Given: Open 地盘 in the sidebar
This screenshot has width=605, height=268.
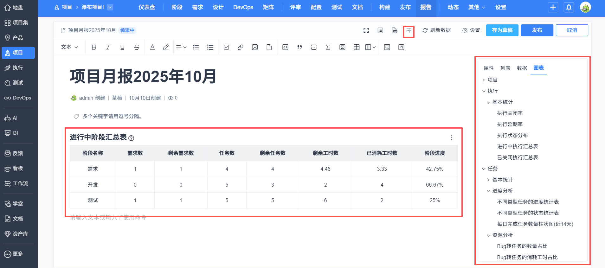Looking at the screenshot, I should coord(18,8).
